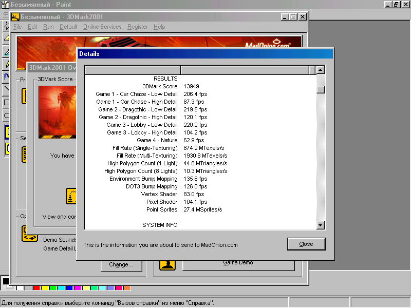Open the Help menu in 3DMark2001
411x308 pixels.
159,27
